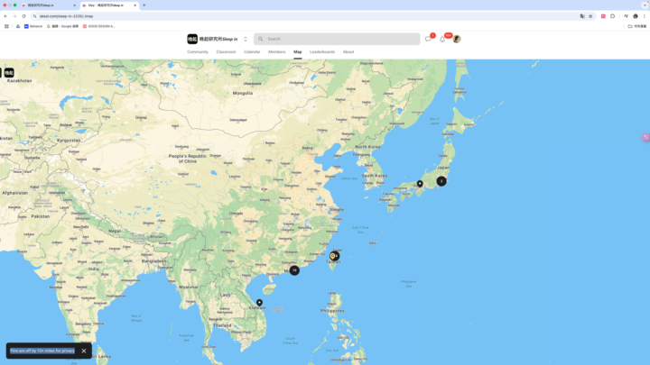The image size is (650, 365).
Task: Click the cluster pin numbered 19 near Macau
Action: tap(294, 270)
